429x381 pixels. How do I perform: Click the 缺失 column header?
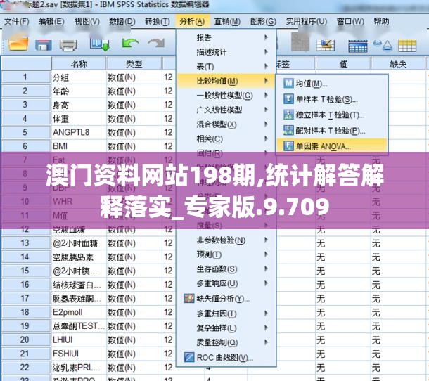point(398,64)
